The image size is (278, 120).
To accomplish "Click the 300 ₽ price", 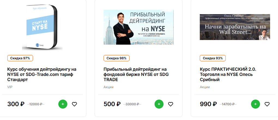I will pos(16,104).
